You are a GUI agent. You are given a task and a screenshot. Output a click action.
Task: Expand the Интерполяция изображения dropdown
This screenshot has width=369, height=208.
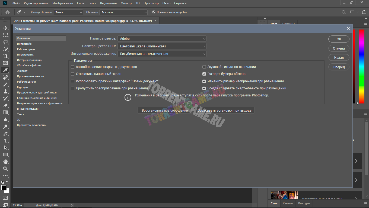162,54
